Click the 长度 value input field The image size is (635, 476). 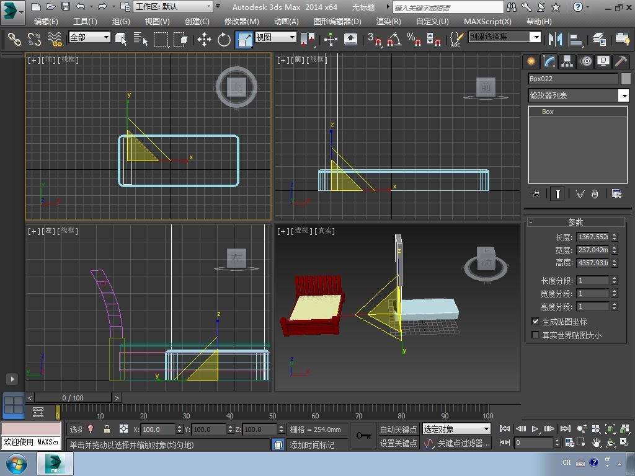tap(592, 237)
